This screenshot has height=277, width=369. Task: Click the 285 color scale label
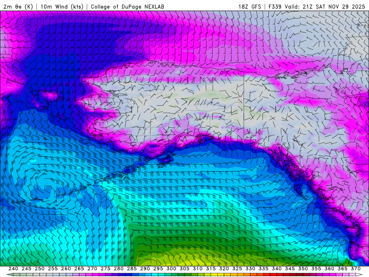[x=132, y=269]
